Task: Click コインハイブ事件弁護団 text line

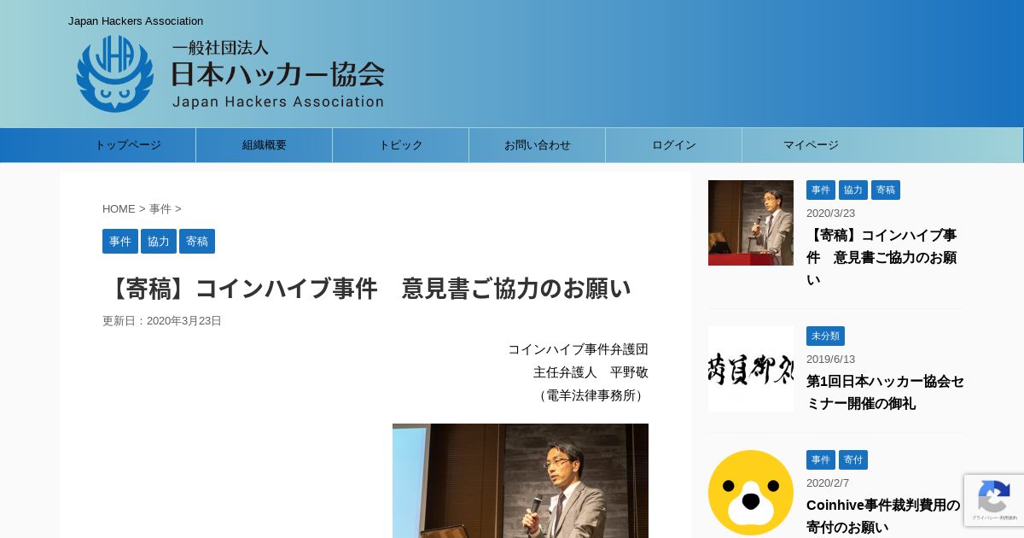Action: pos(578,349)
